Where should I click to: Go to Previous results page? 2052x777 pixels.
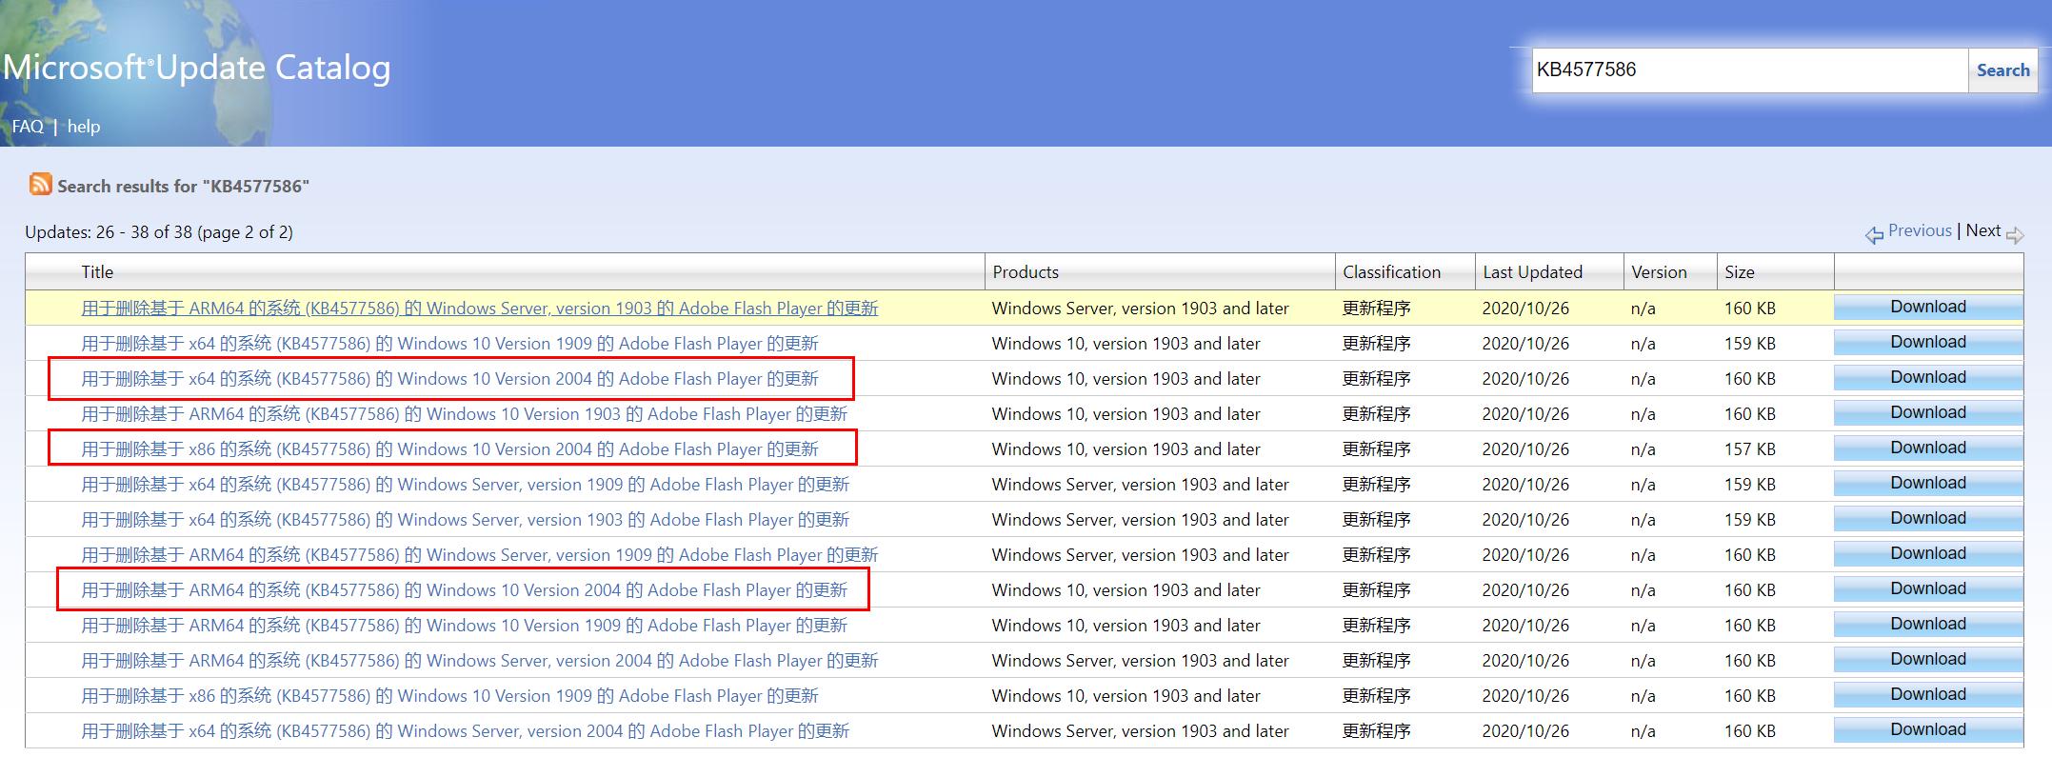coord(1919,230)
